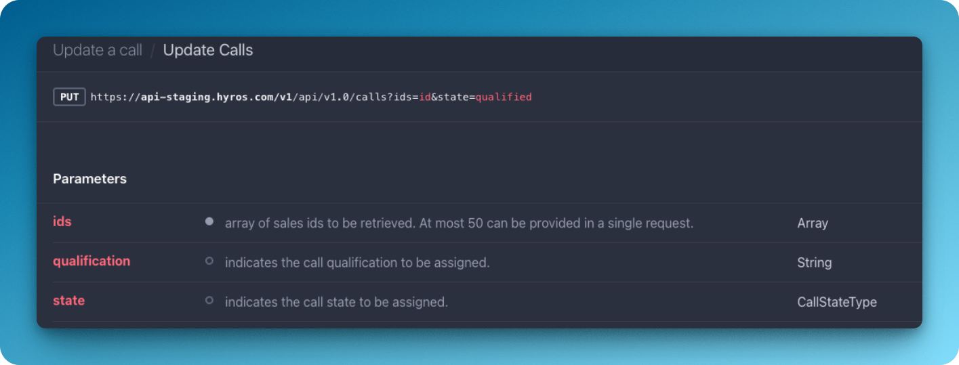Viewport: 959px width, 365px height.
Task: Click the hollow optional indicator for qualification
Action: [209, 261]
